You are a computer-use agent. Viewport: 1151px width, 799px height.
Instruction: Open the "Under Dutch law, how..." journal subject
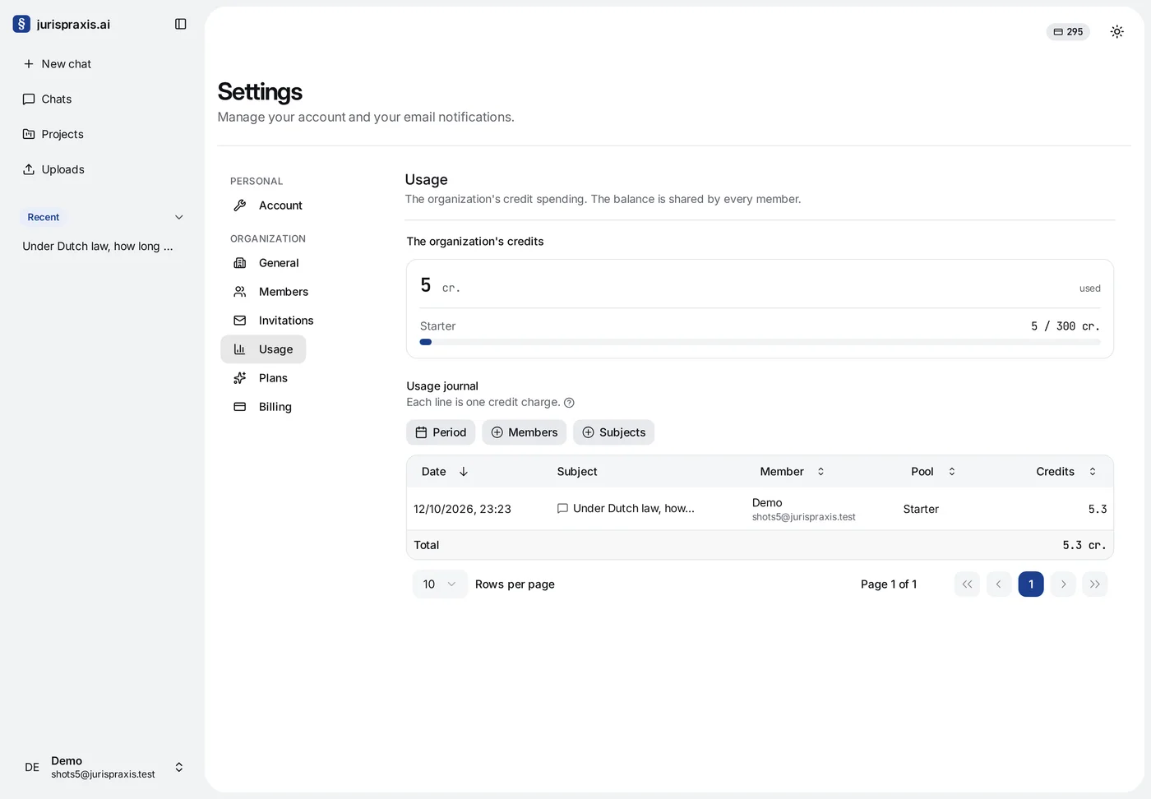[x=626, y=509]
